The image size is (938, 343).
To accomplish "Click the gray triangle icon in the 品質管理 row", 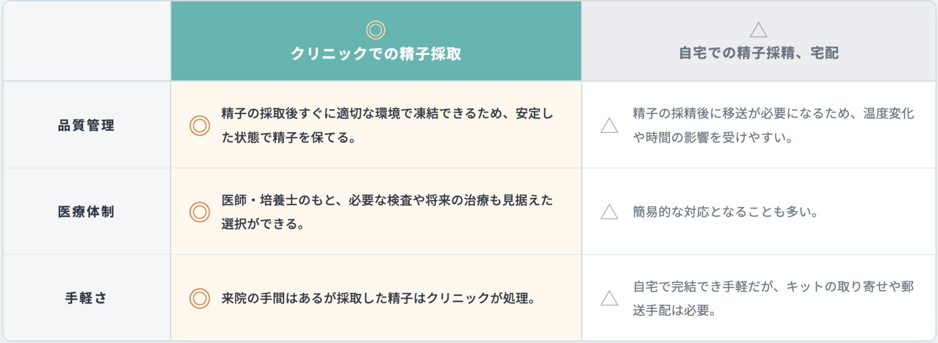I will (x=609, y=125).
